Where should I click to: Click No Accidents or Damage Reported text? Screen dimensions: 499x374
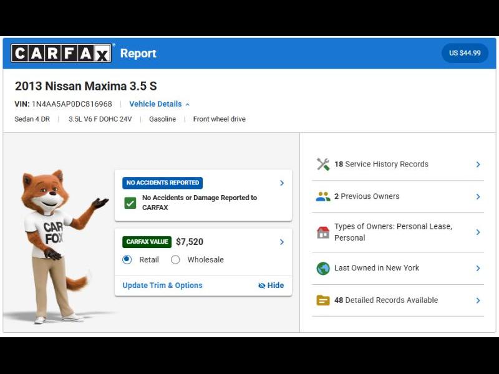click(200, 203)
